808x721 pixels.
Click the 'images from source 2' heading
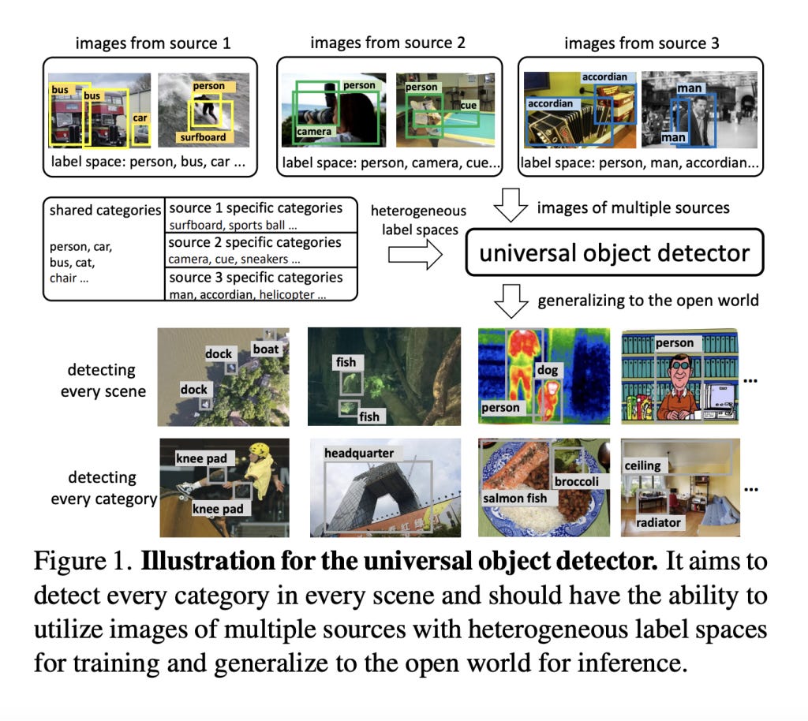387,43
